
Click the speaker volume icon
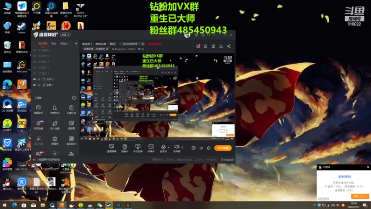point(177,147)
